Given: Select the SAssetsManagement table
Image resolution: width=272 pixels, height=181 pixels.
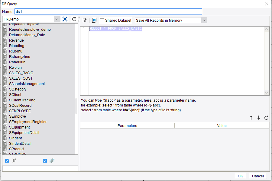Looking at the screenshot, I should tap(27, 84).
